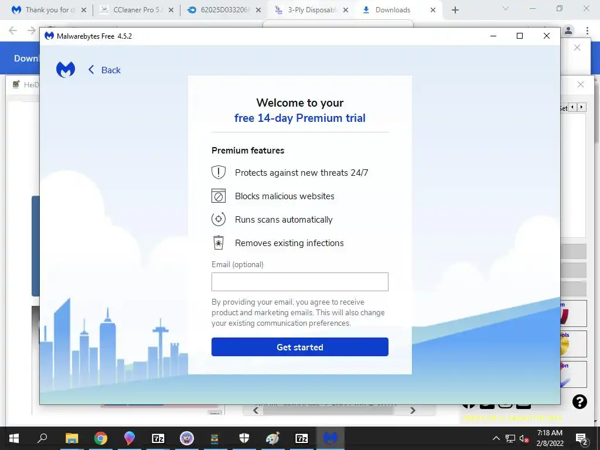Open Windows taskbar search
The image size is (600, 450).
[x=42, y=438]
